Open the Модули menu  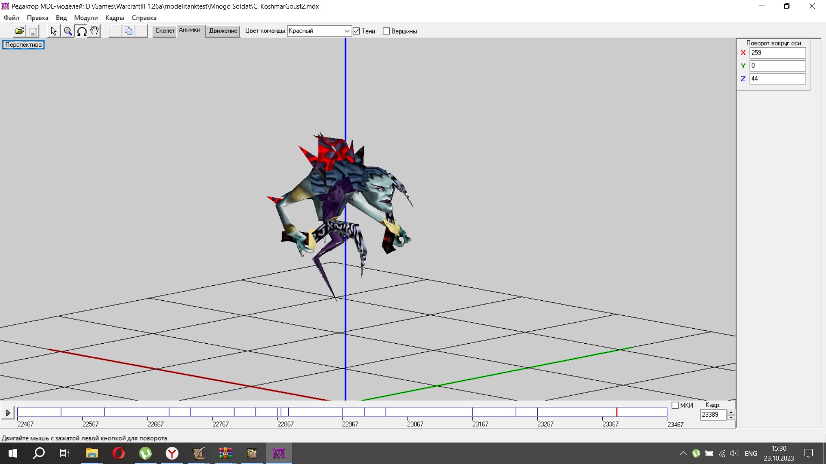86,18
